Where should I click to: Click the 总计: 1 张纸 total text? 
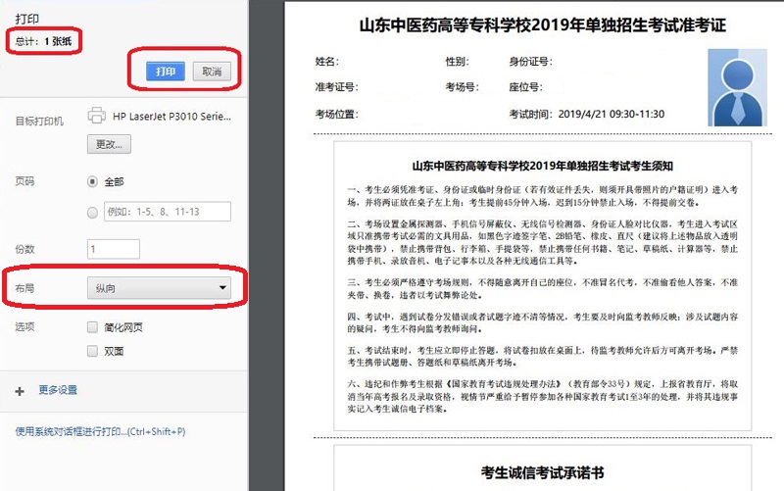(43, 41)
